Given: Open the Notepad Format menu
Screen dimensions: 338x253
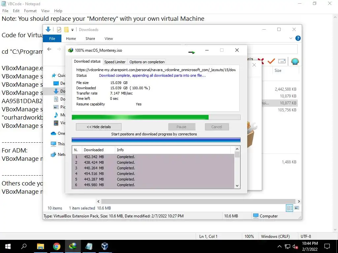Looking at the screenshot, I should pyautogui.click(x=30, y=11).
